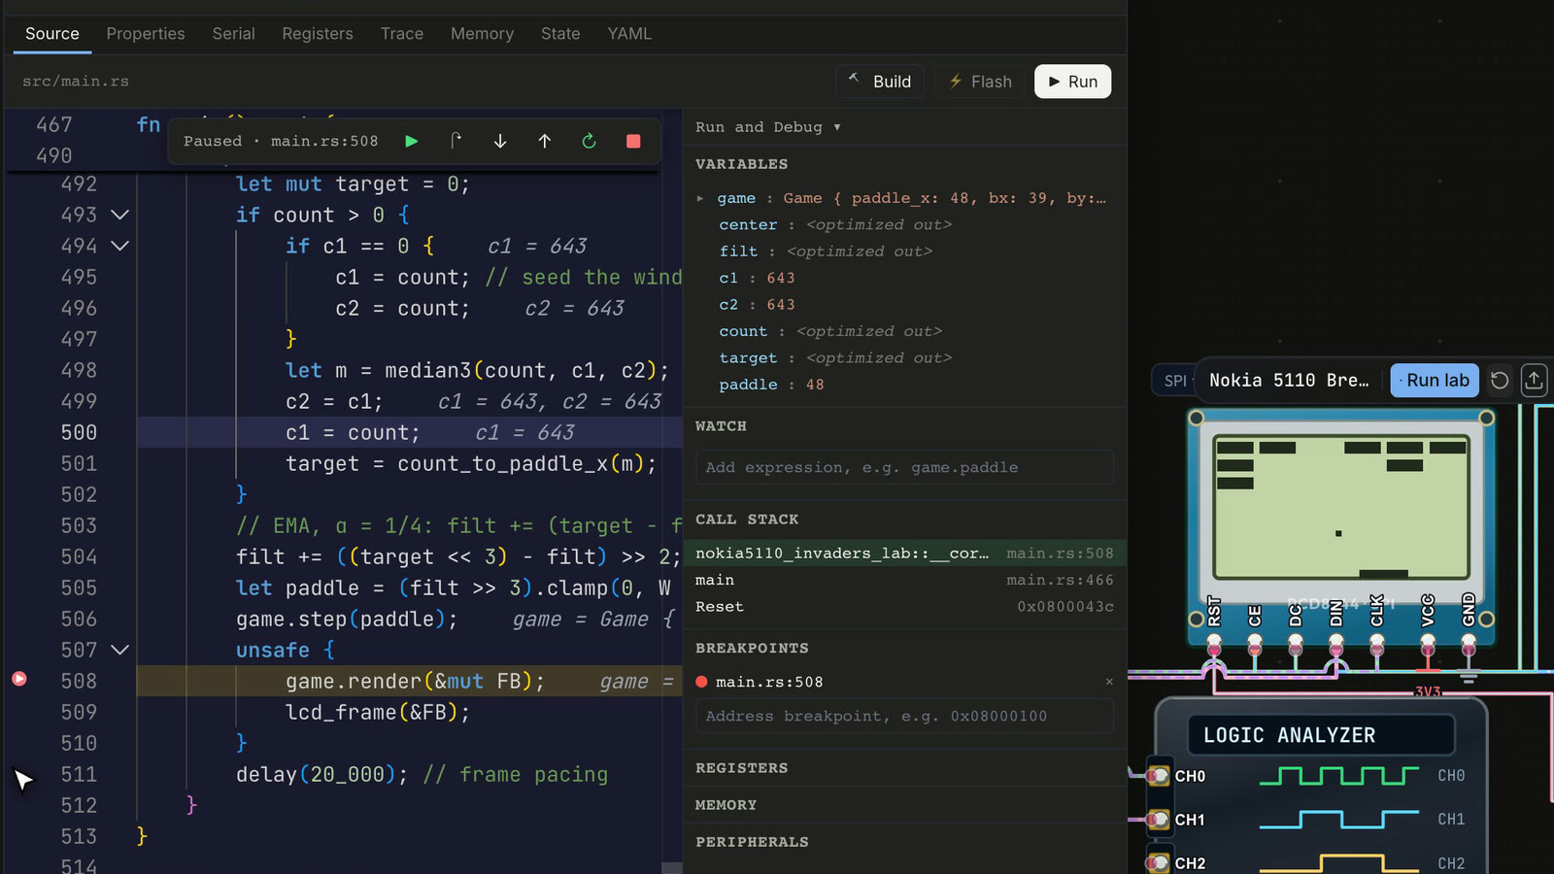Share the lab with the upload icon
The width and height of the screenshot is (1554, 874).
point(1534,381)
